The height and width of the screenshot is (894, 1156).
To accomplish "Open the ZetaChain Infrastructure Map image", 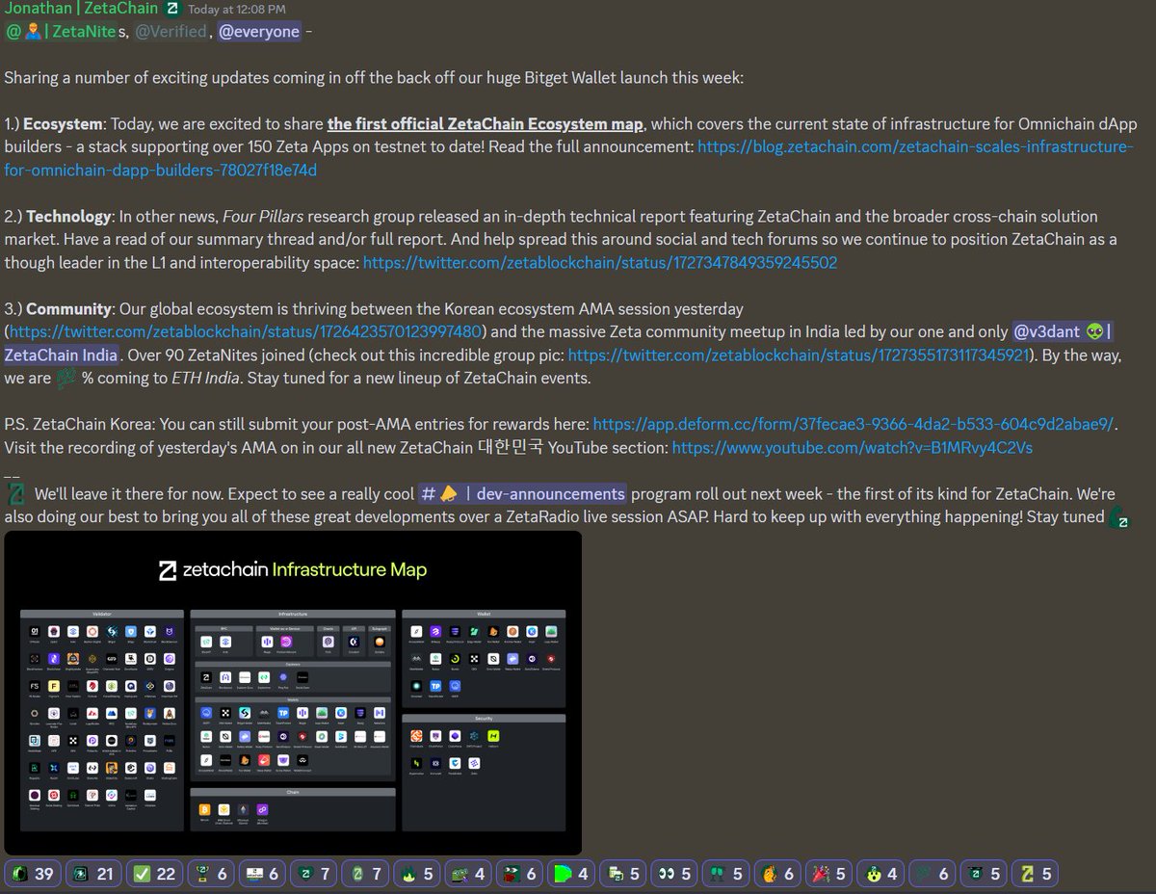I will coord(293,693).
